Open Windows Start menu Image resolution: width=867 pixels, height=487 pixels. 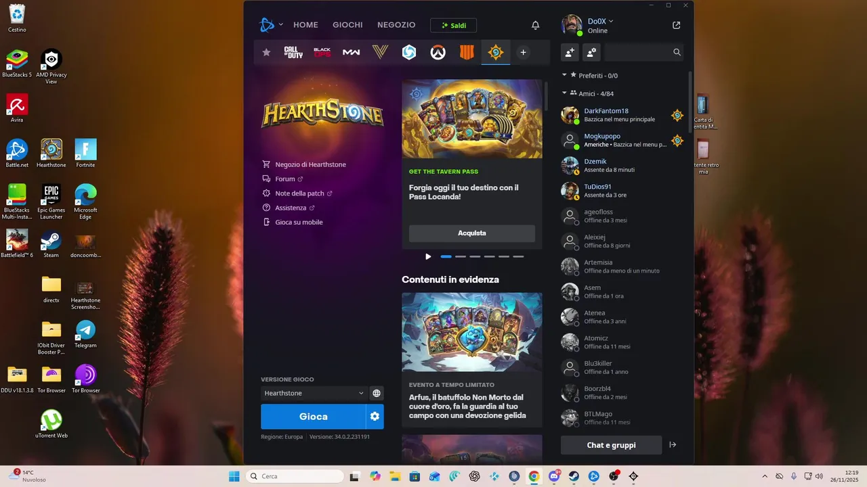coord(234,476)
